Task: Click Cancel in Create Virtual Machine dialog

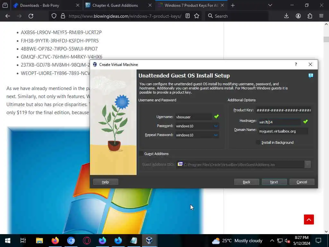Action: pos(302,182)
